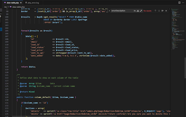This screenshot has height=117, width=186.
Task: Click the 'sent_to_api' array key
Action: click(x=37, y=53)
